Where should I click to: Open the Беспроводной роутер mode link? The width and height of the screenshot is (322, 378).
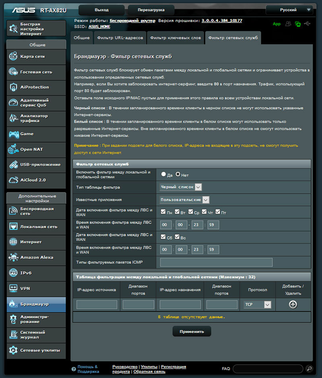tap(132, 21)
